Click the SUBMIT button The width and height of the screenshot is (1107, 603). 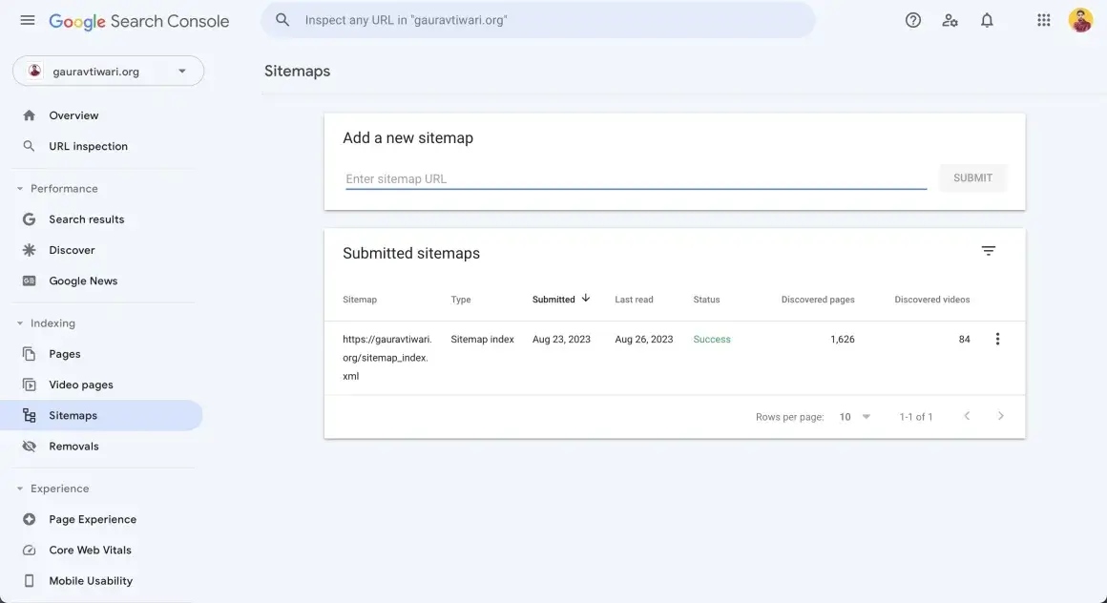[x=972, y=177]
